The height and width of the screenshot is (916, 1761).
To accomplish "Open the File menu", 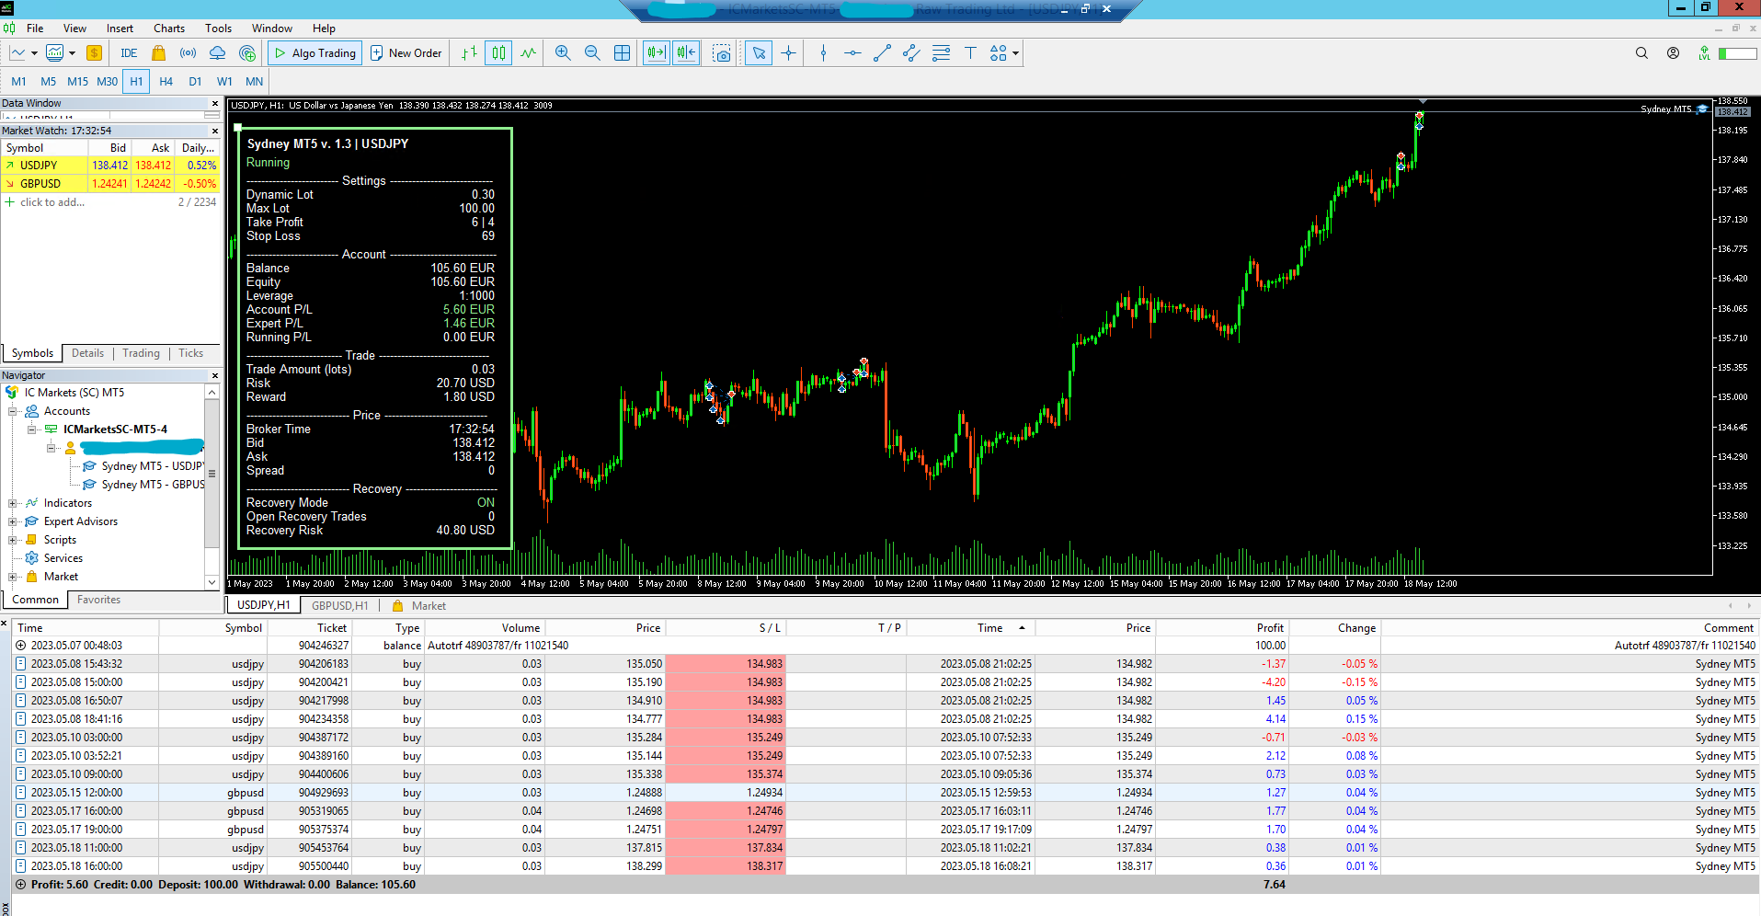I will 35,29.
